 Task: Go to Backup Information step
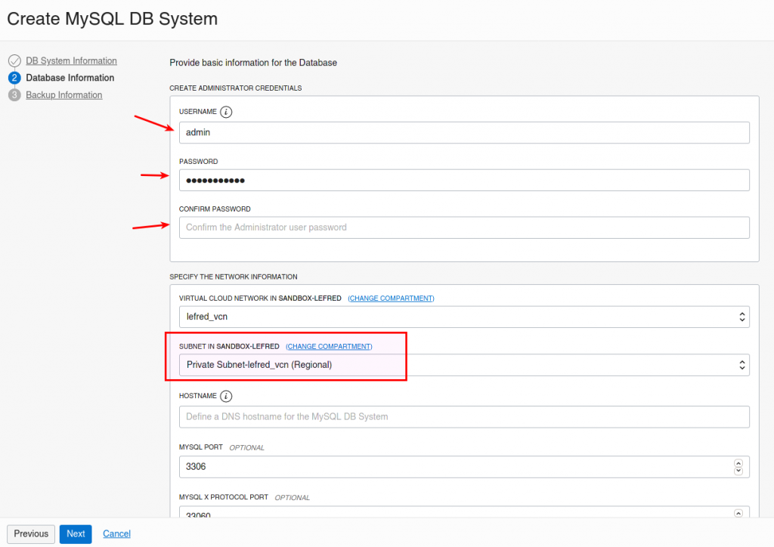(64, 94)
